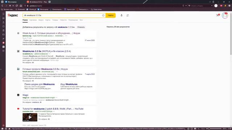Open dropdown arrow next to bookmark icon

(186, 6)
